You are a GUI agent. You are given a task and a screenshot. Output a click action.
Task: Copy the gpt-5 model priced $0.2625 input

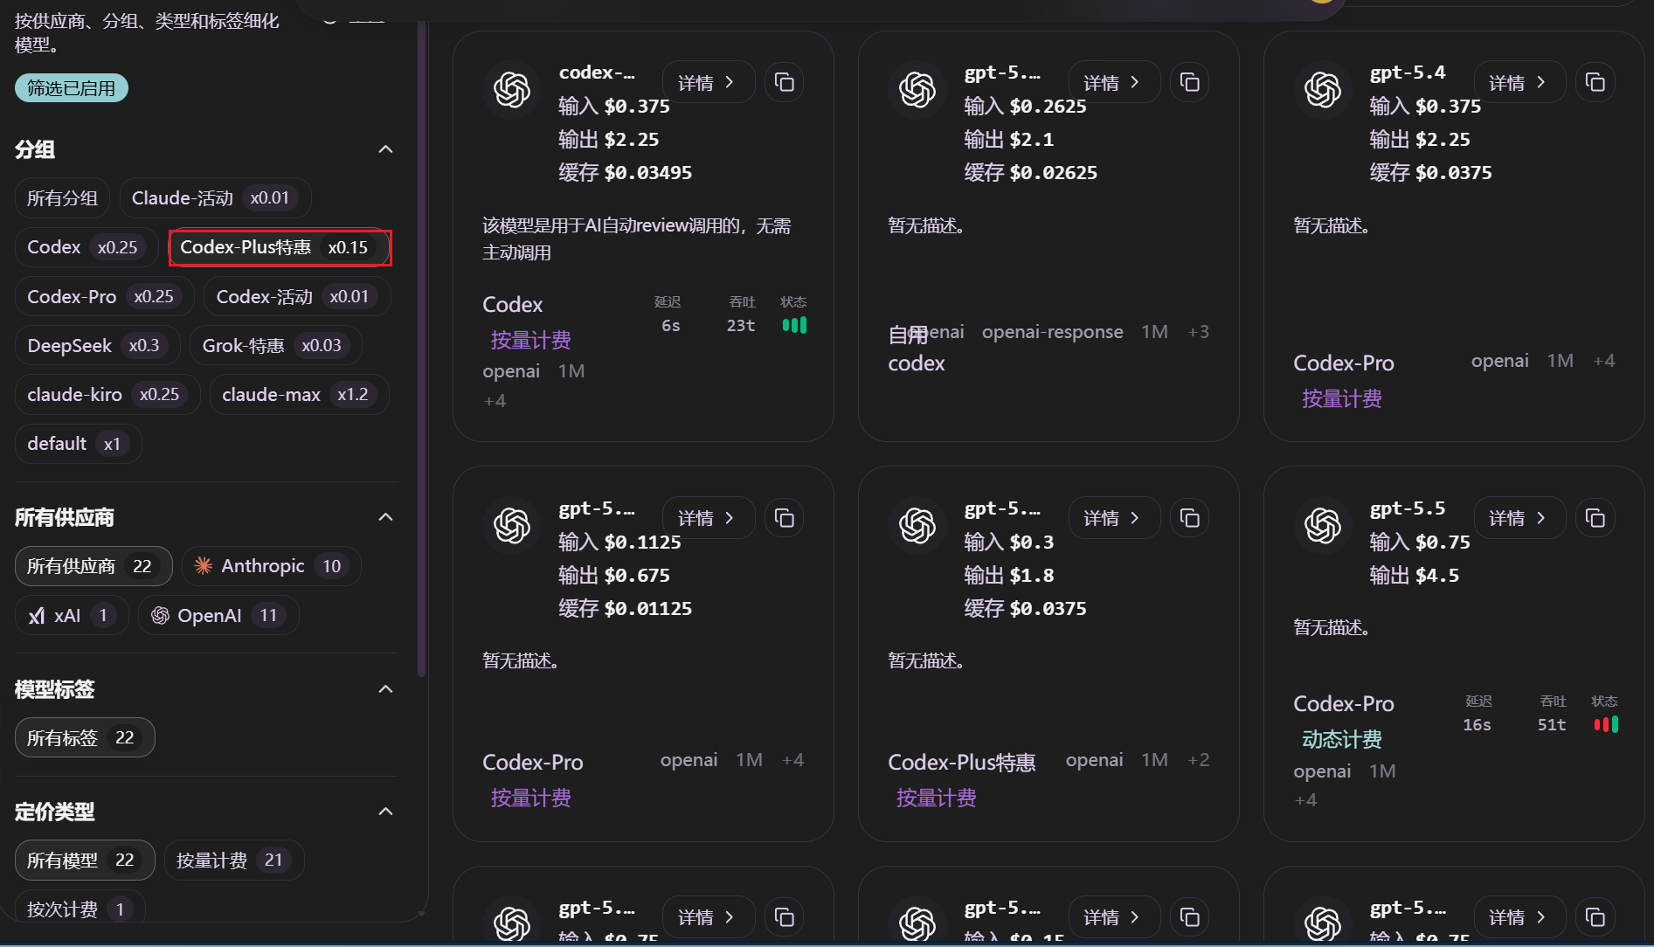(x=1190, y=82)
